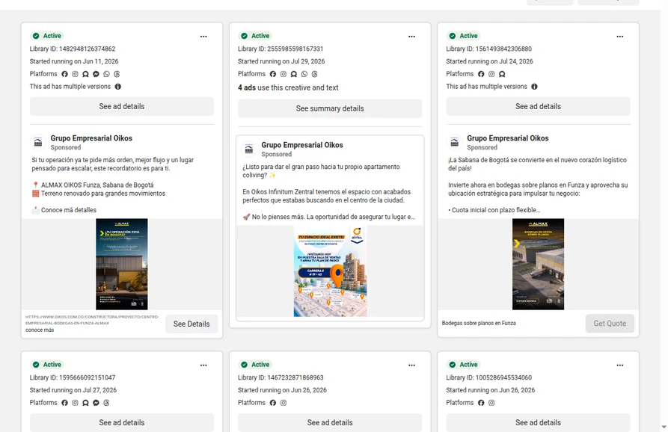Image resolution: width=668 pixels, height=432 pixels.
Task: Click '4 ads use this creative and text'
Action: (x=288, y=87)
